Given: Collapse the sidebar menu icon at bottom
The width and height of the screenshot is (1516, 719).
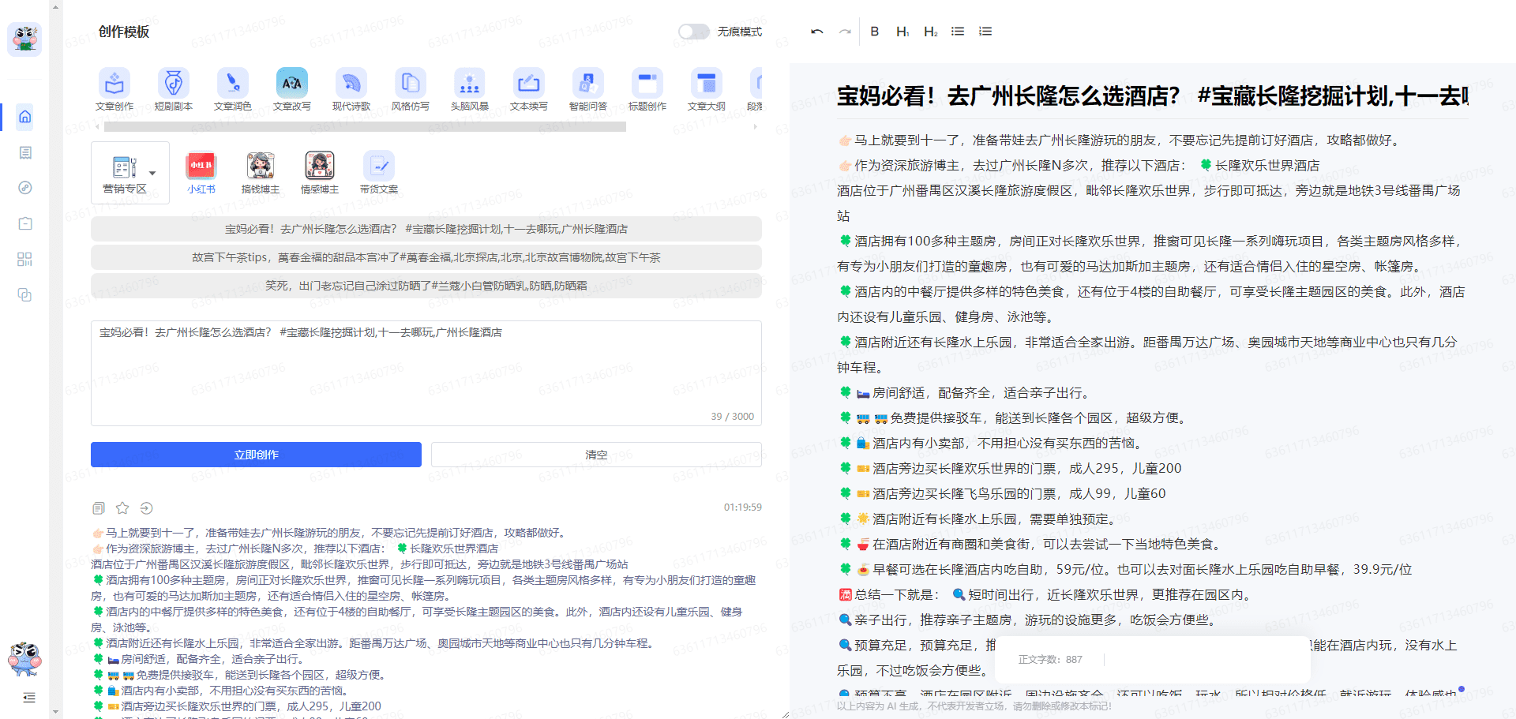Looking at the screenshot, I should pyautogui.click(x=29, y=698).
